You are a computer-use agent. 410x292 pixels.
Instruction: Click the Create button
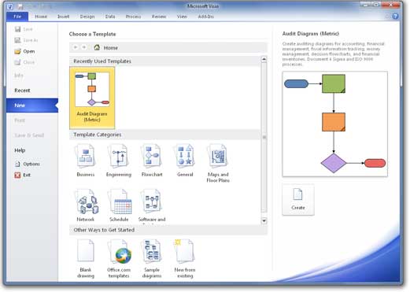tap(298, 200)
